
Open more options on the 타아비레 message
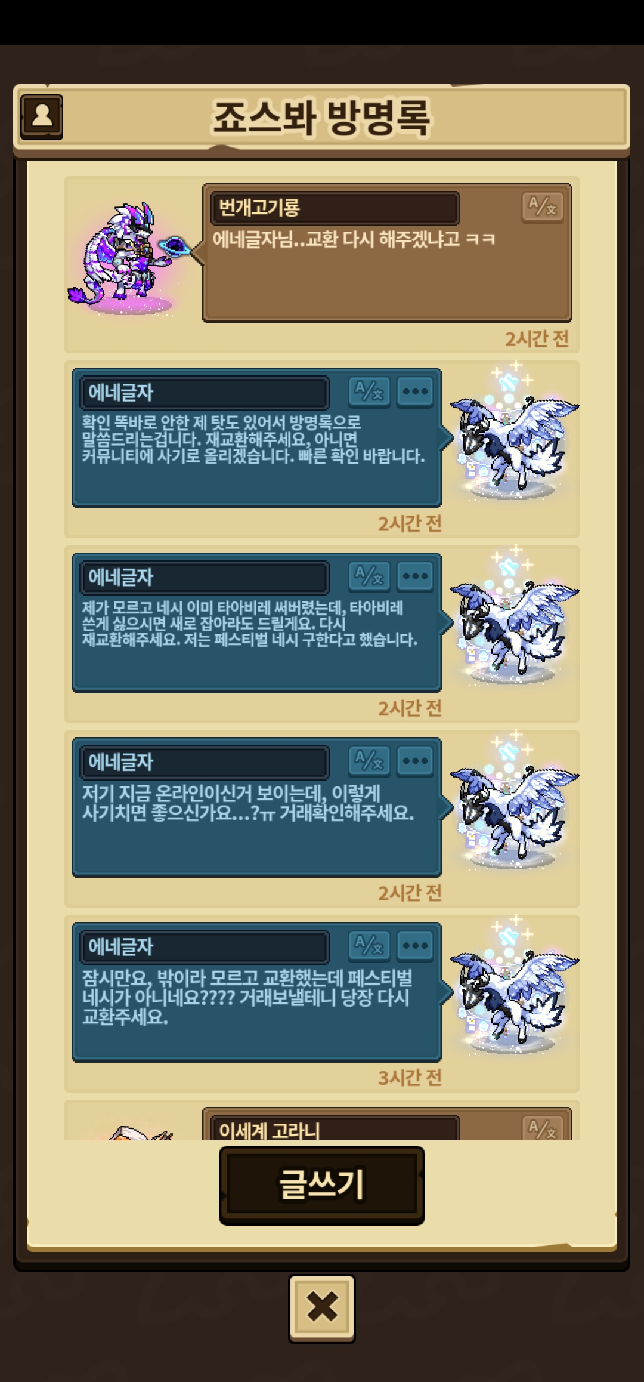415,577
